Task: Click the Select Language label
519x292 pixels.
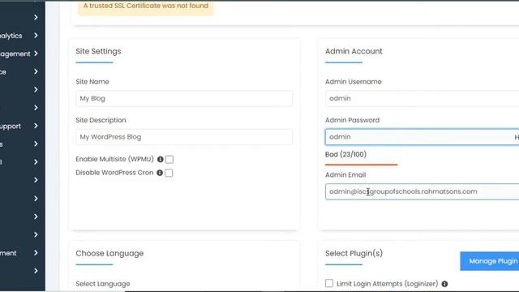Action: coord(103,284)
